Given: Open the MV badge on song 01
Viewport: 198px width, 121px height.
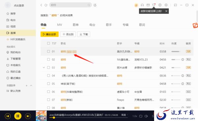Looking at the screenshot, I should (74, 51).
